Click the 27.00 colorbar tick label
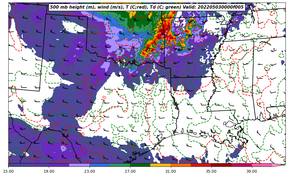 tap(130, 171)
